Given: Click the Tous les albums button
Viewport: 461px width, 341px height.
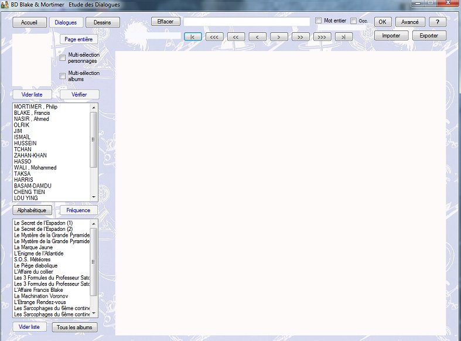Looking at the screenshot, I should (x=74, y=327).
